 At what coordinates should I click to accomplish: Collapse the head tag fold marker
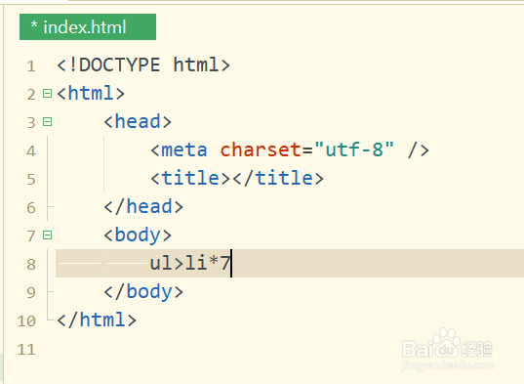tap(48, 122)
